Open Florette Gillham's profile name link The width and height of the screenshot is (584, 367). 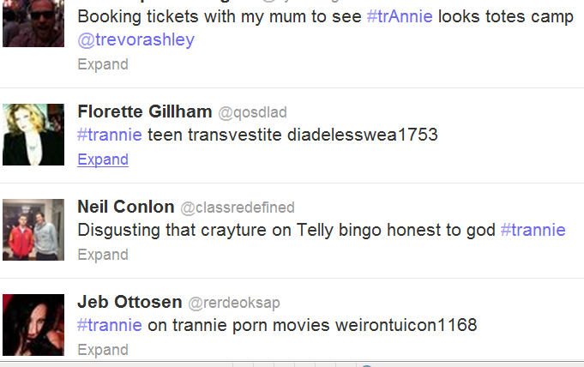click(143, 112)
